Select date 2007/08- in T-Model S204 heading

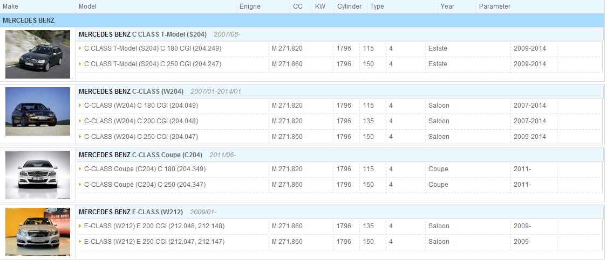(x=227, y=34)
